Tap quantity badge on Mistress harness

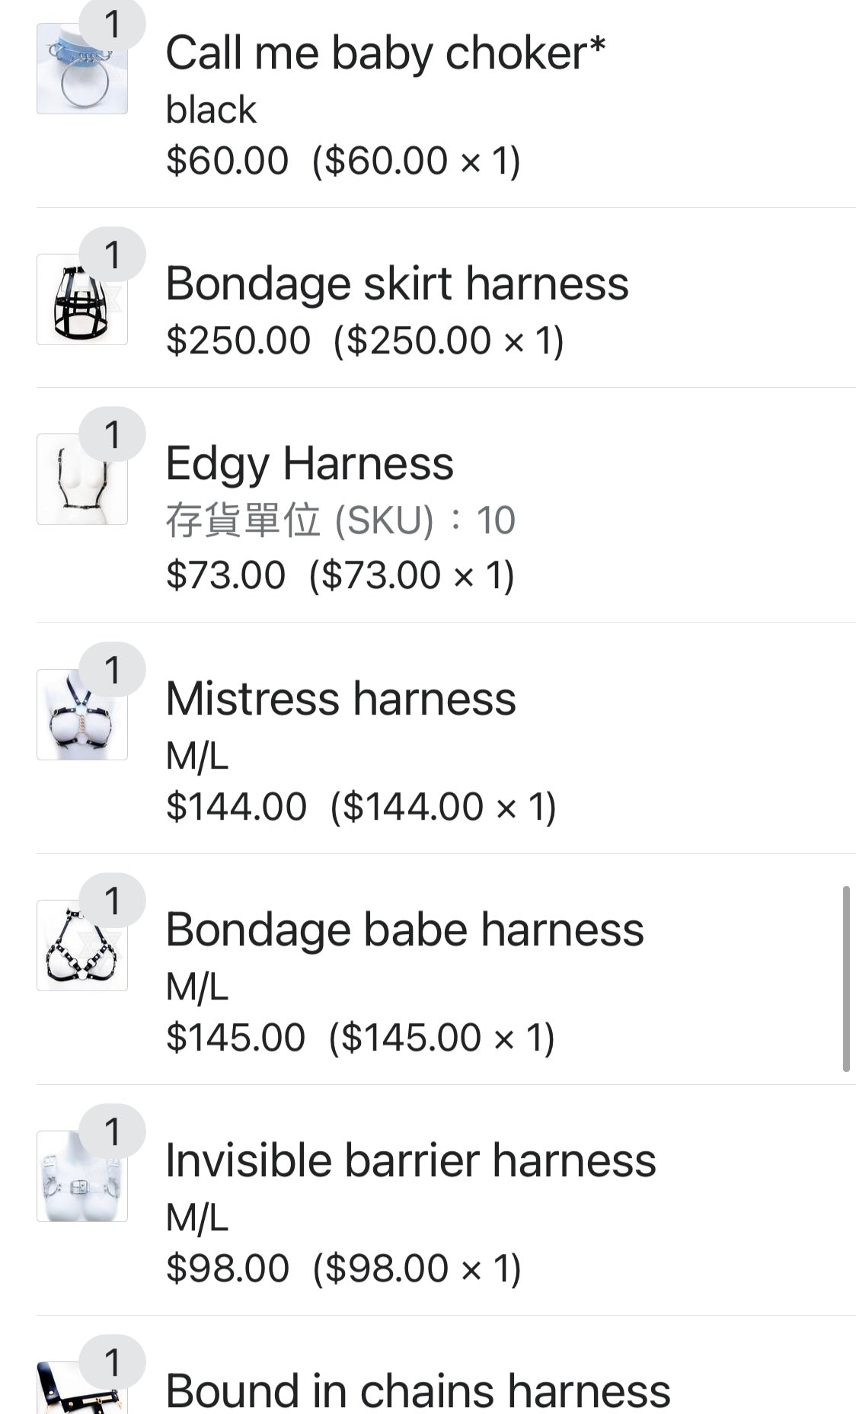113,670
